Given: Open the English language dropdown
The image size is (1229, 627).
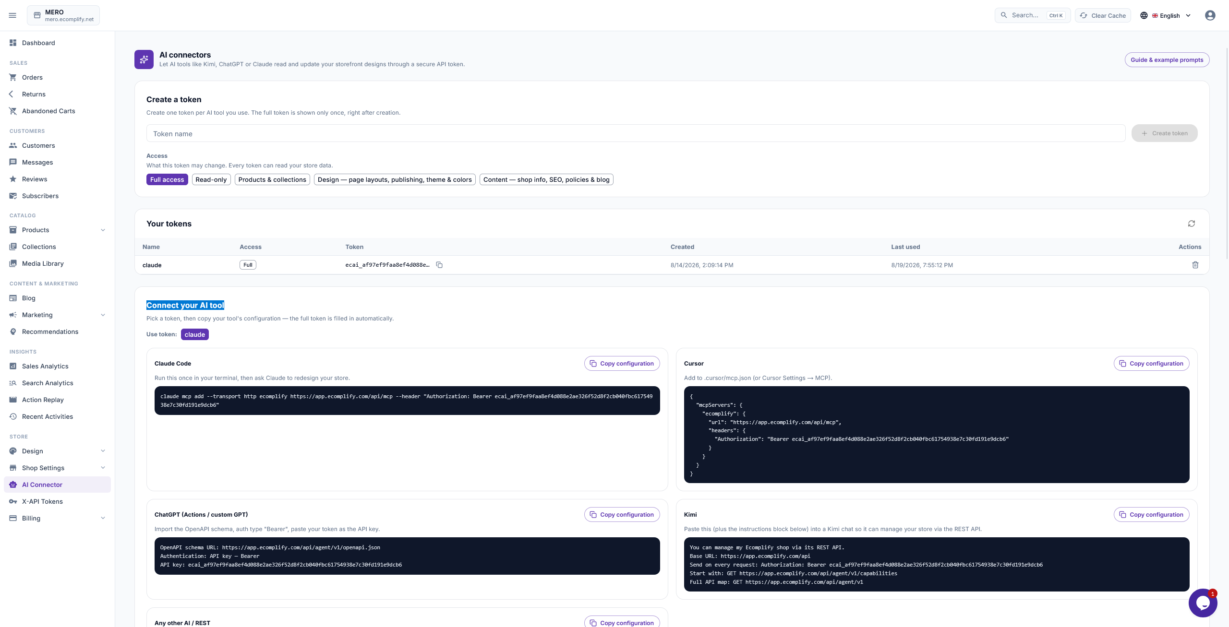Looking at the screenshot, I should (x=1166, y=15).
